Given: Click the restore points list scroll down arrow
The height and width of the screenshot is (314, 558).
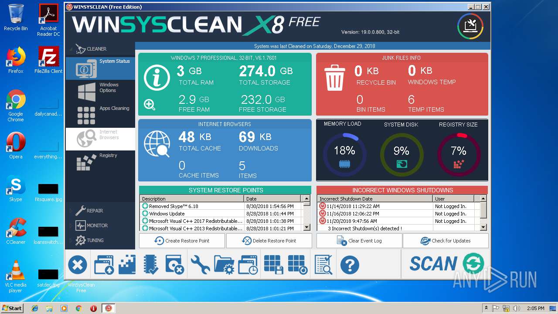Looking at the screenshot, I should [306, 228].
